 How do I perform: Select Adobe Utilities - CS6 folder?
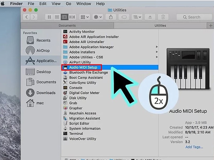83,57
